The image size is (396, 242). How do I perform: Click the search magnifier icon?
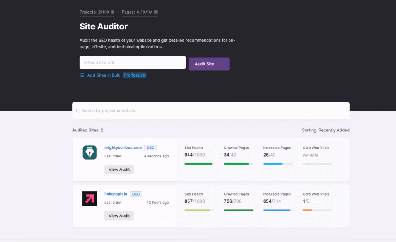pos(79,111)
